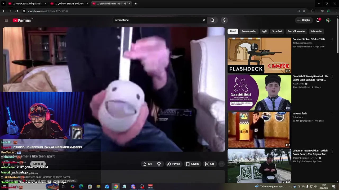This screenshot has height=190, width=339.
Task: Mute the otamatone tab via speaker icon
Action: point(125,4)
